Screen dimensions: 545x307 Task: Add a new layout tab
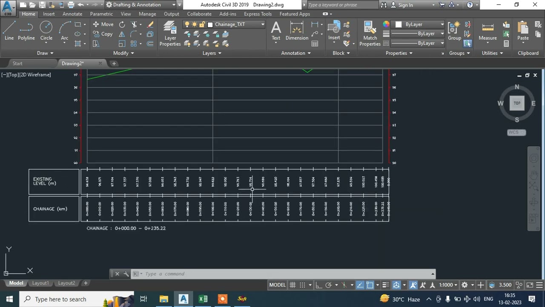86,283
